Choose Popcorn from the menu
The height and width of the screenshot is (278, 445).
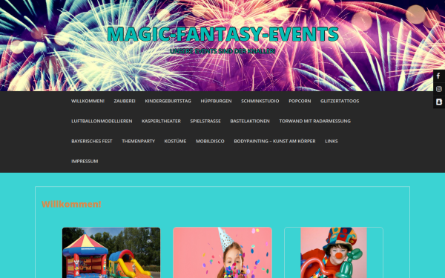300,101
